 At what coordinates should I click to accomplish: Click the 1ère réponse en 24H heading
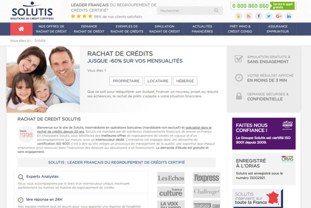coord(44,200)
